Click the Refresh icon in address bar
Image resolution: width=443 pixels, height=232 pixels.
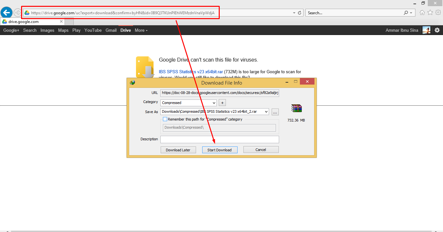[300, 13]
